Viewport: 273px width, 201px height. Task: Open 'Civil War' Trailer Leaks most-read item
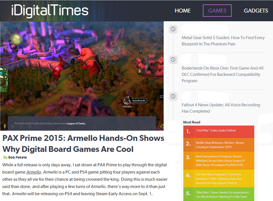(216, 131)
